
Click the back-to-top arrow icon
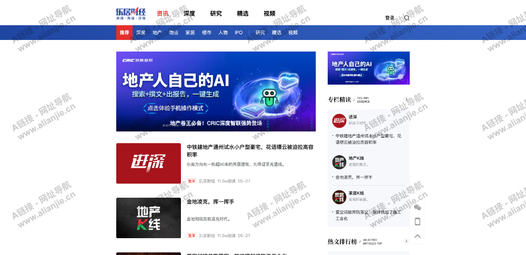point(417,236)
